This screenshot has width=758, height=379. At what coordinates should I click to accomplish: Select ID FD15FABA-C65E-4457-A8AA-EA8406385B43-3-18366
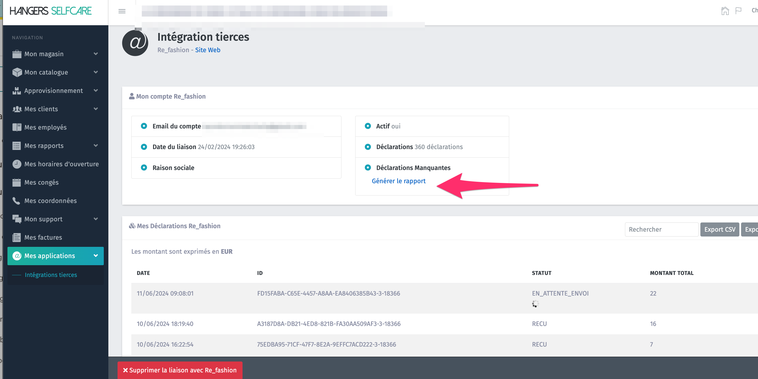click(328, 293)
